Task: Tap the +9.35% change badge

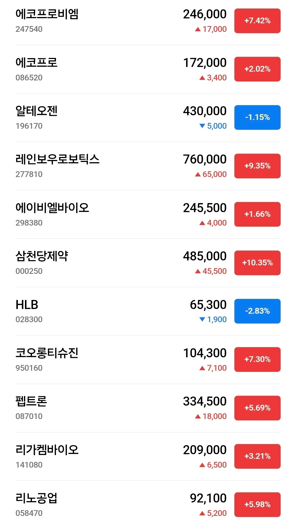Action: [257, 166]
